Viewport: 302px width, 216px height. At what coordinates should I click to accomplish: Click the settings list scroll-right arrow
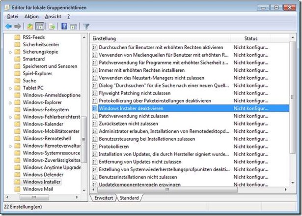(x=286, y=189)
